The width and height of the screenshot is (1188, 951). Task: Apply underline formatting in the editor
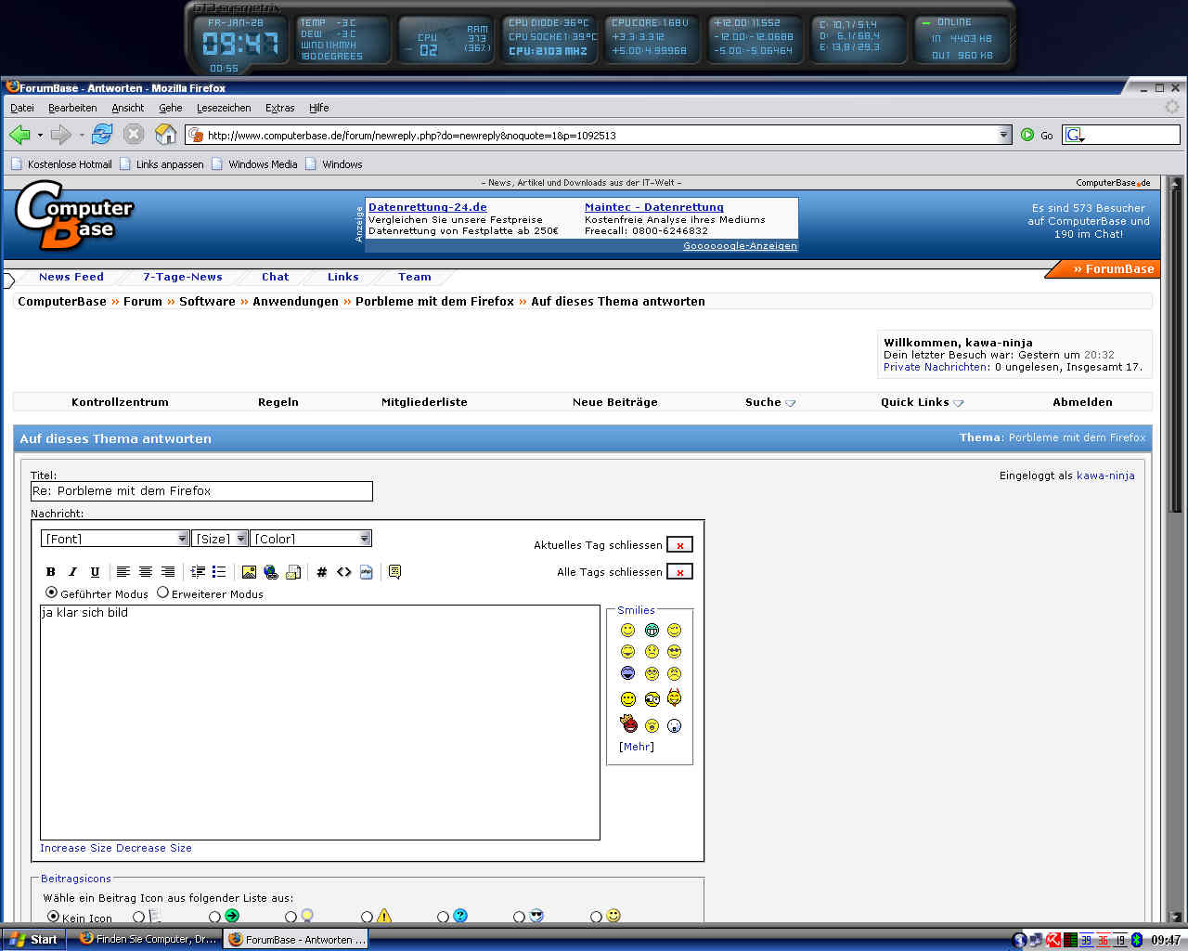pyautogui.click(x=95, y=572)
